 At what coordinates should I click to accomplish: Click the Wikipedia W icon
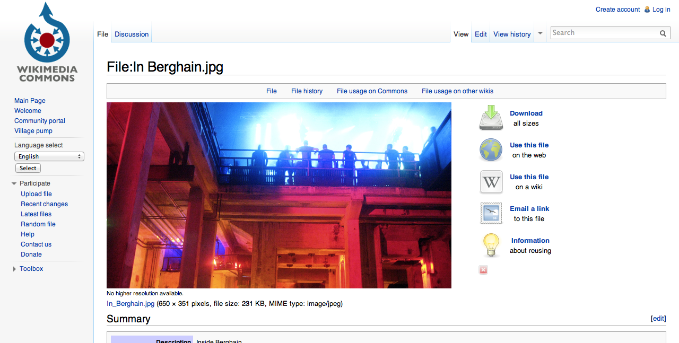click(491, 182)
